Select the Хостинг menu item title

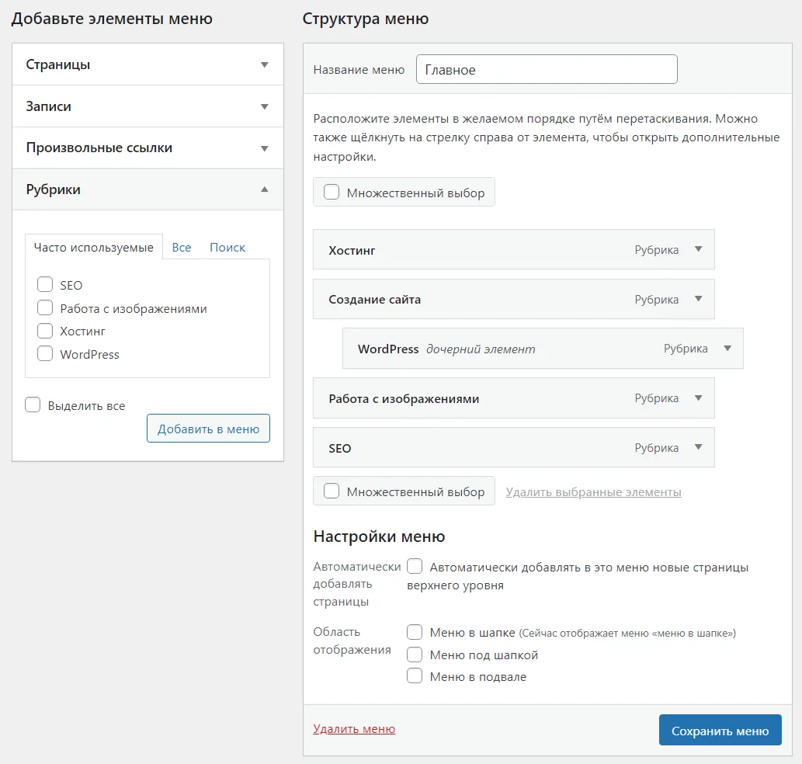(x=352, y=251)
